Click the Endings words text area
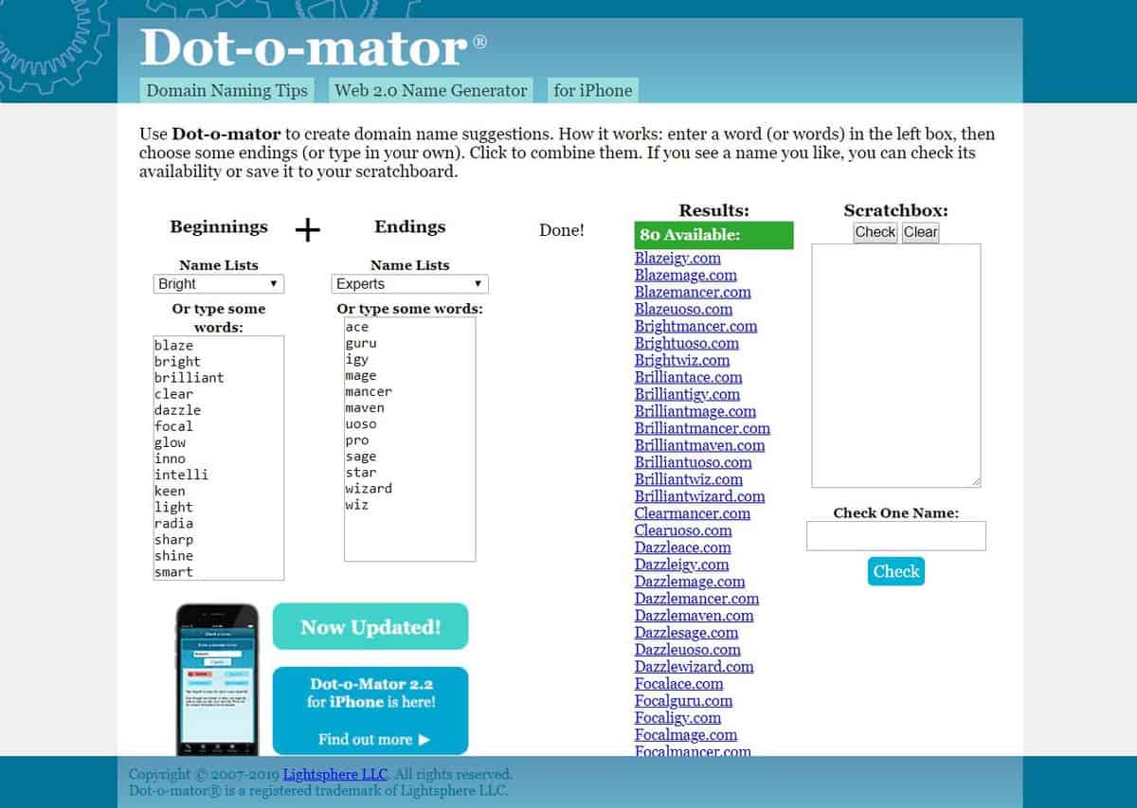Viewport: 1137px width, 808px height. pyautogui.click(x=409, y=439)
